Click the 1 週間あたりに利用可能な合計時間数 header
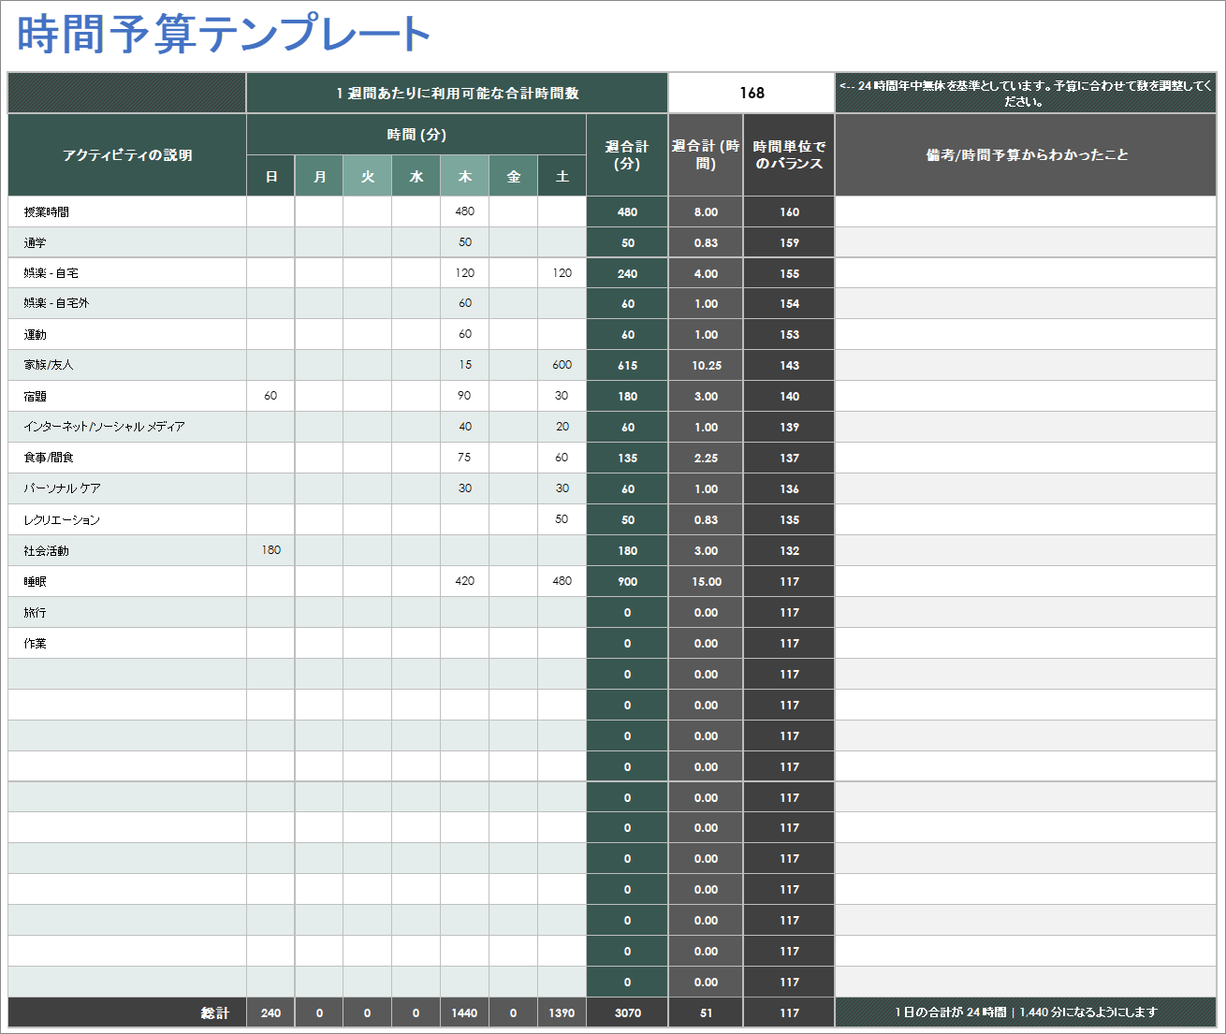Image resolution: width=1226 pixels, height=1034 pixels. point(457,93)
